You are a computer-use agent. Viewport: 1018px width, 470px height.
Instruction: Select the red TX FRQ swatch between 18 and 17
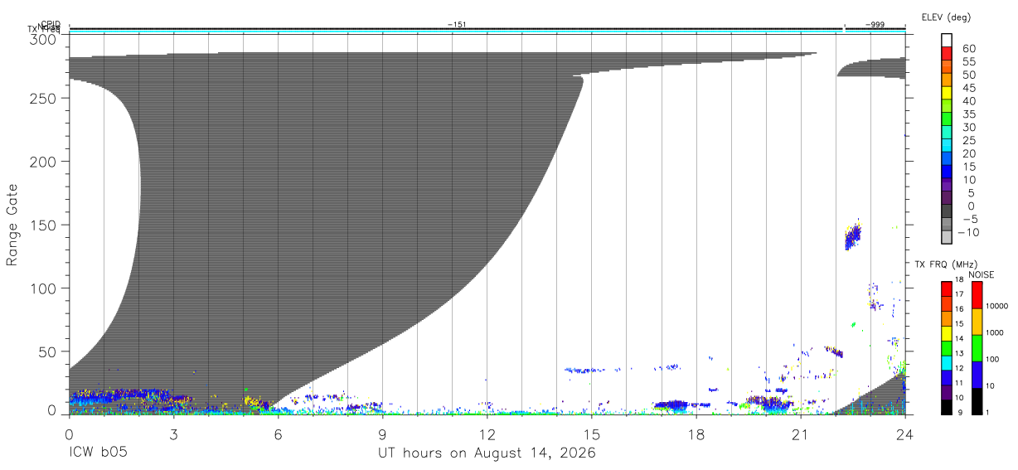(x=946, y=288)
